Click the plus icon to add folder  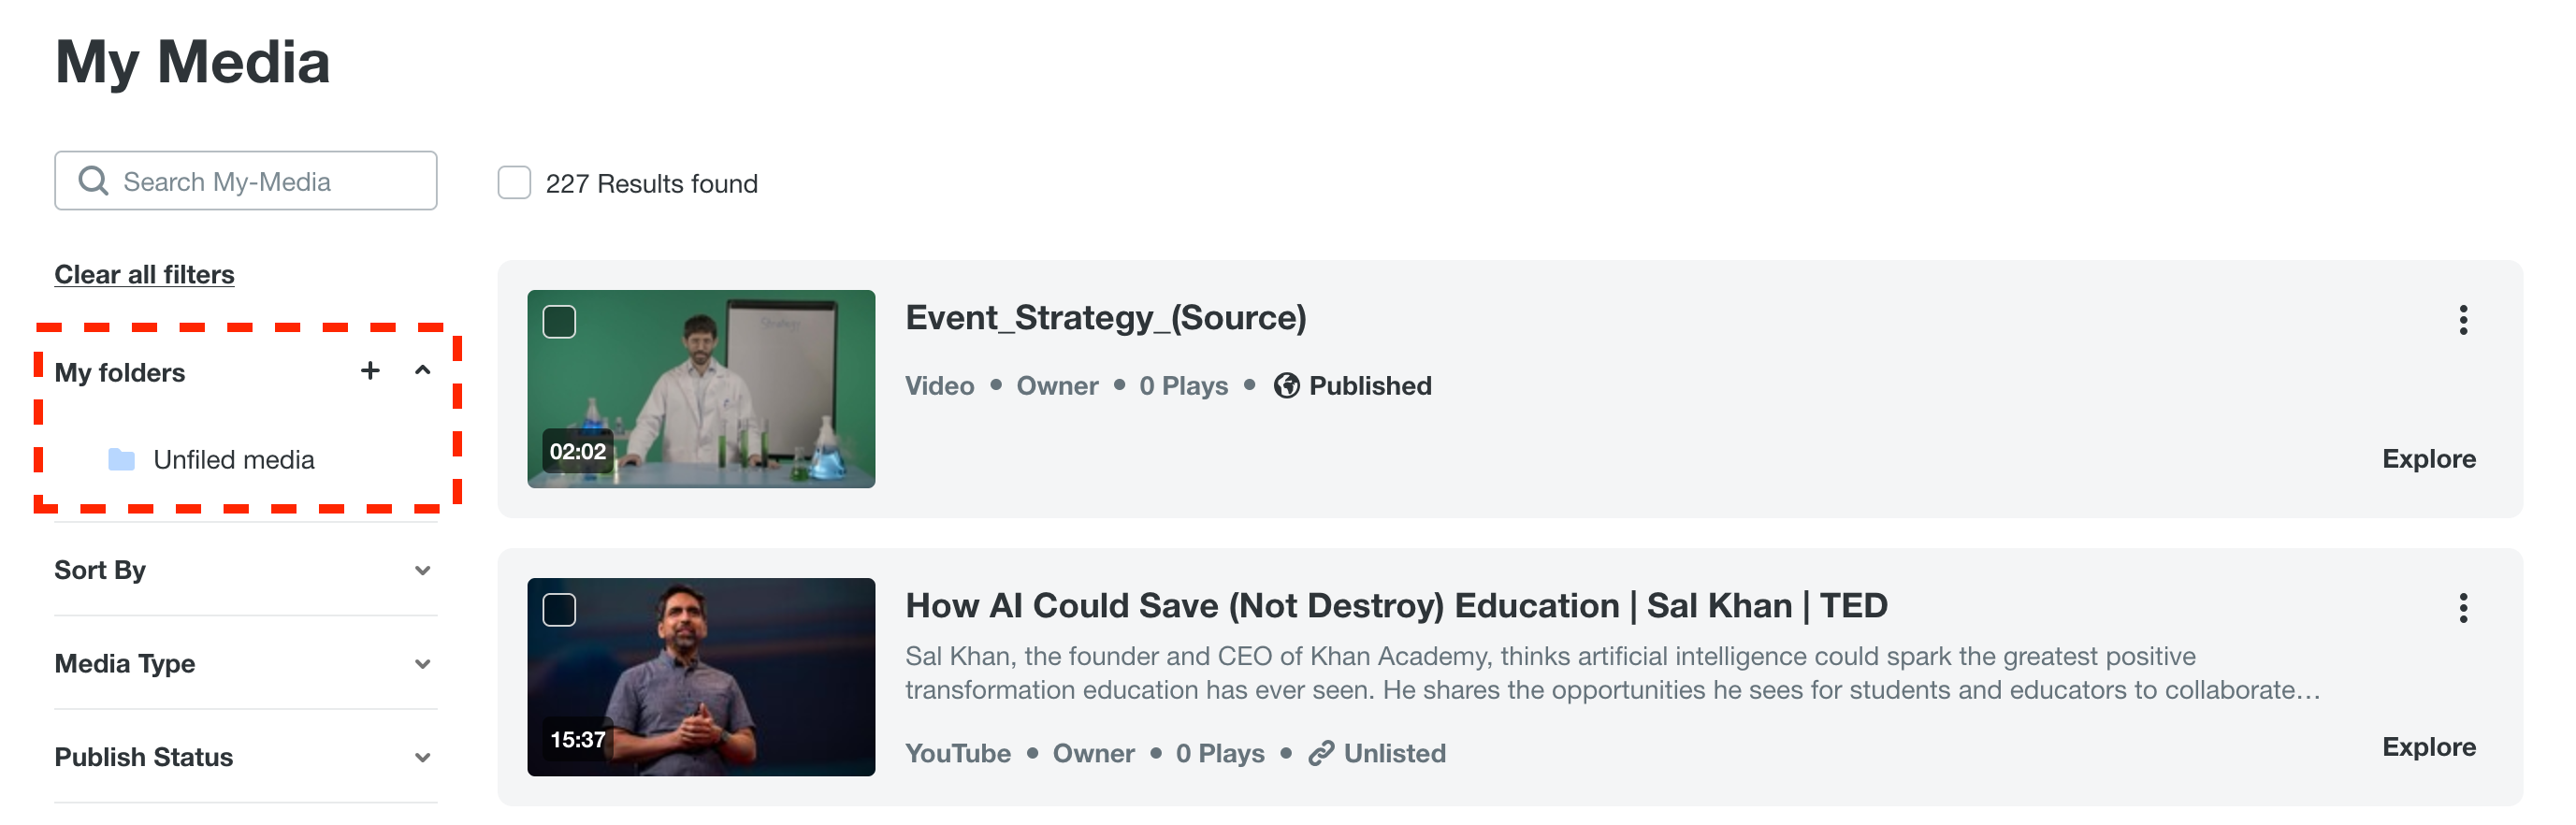click(370, 371)
